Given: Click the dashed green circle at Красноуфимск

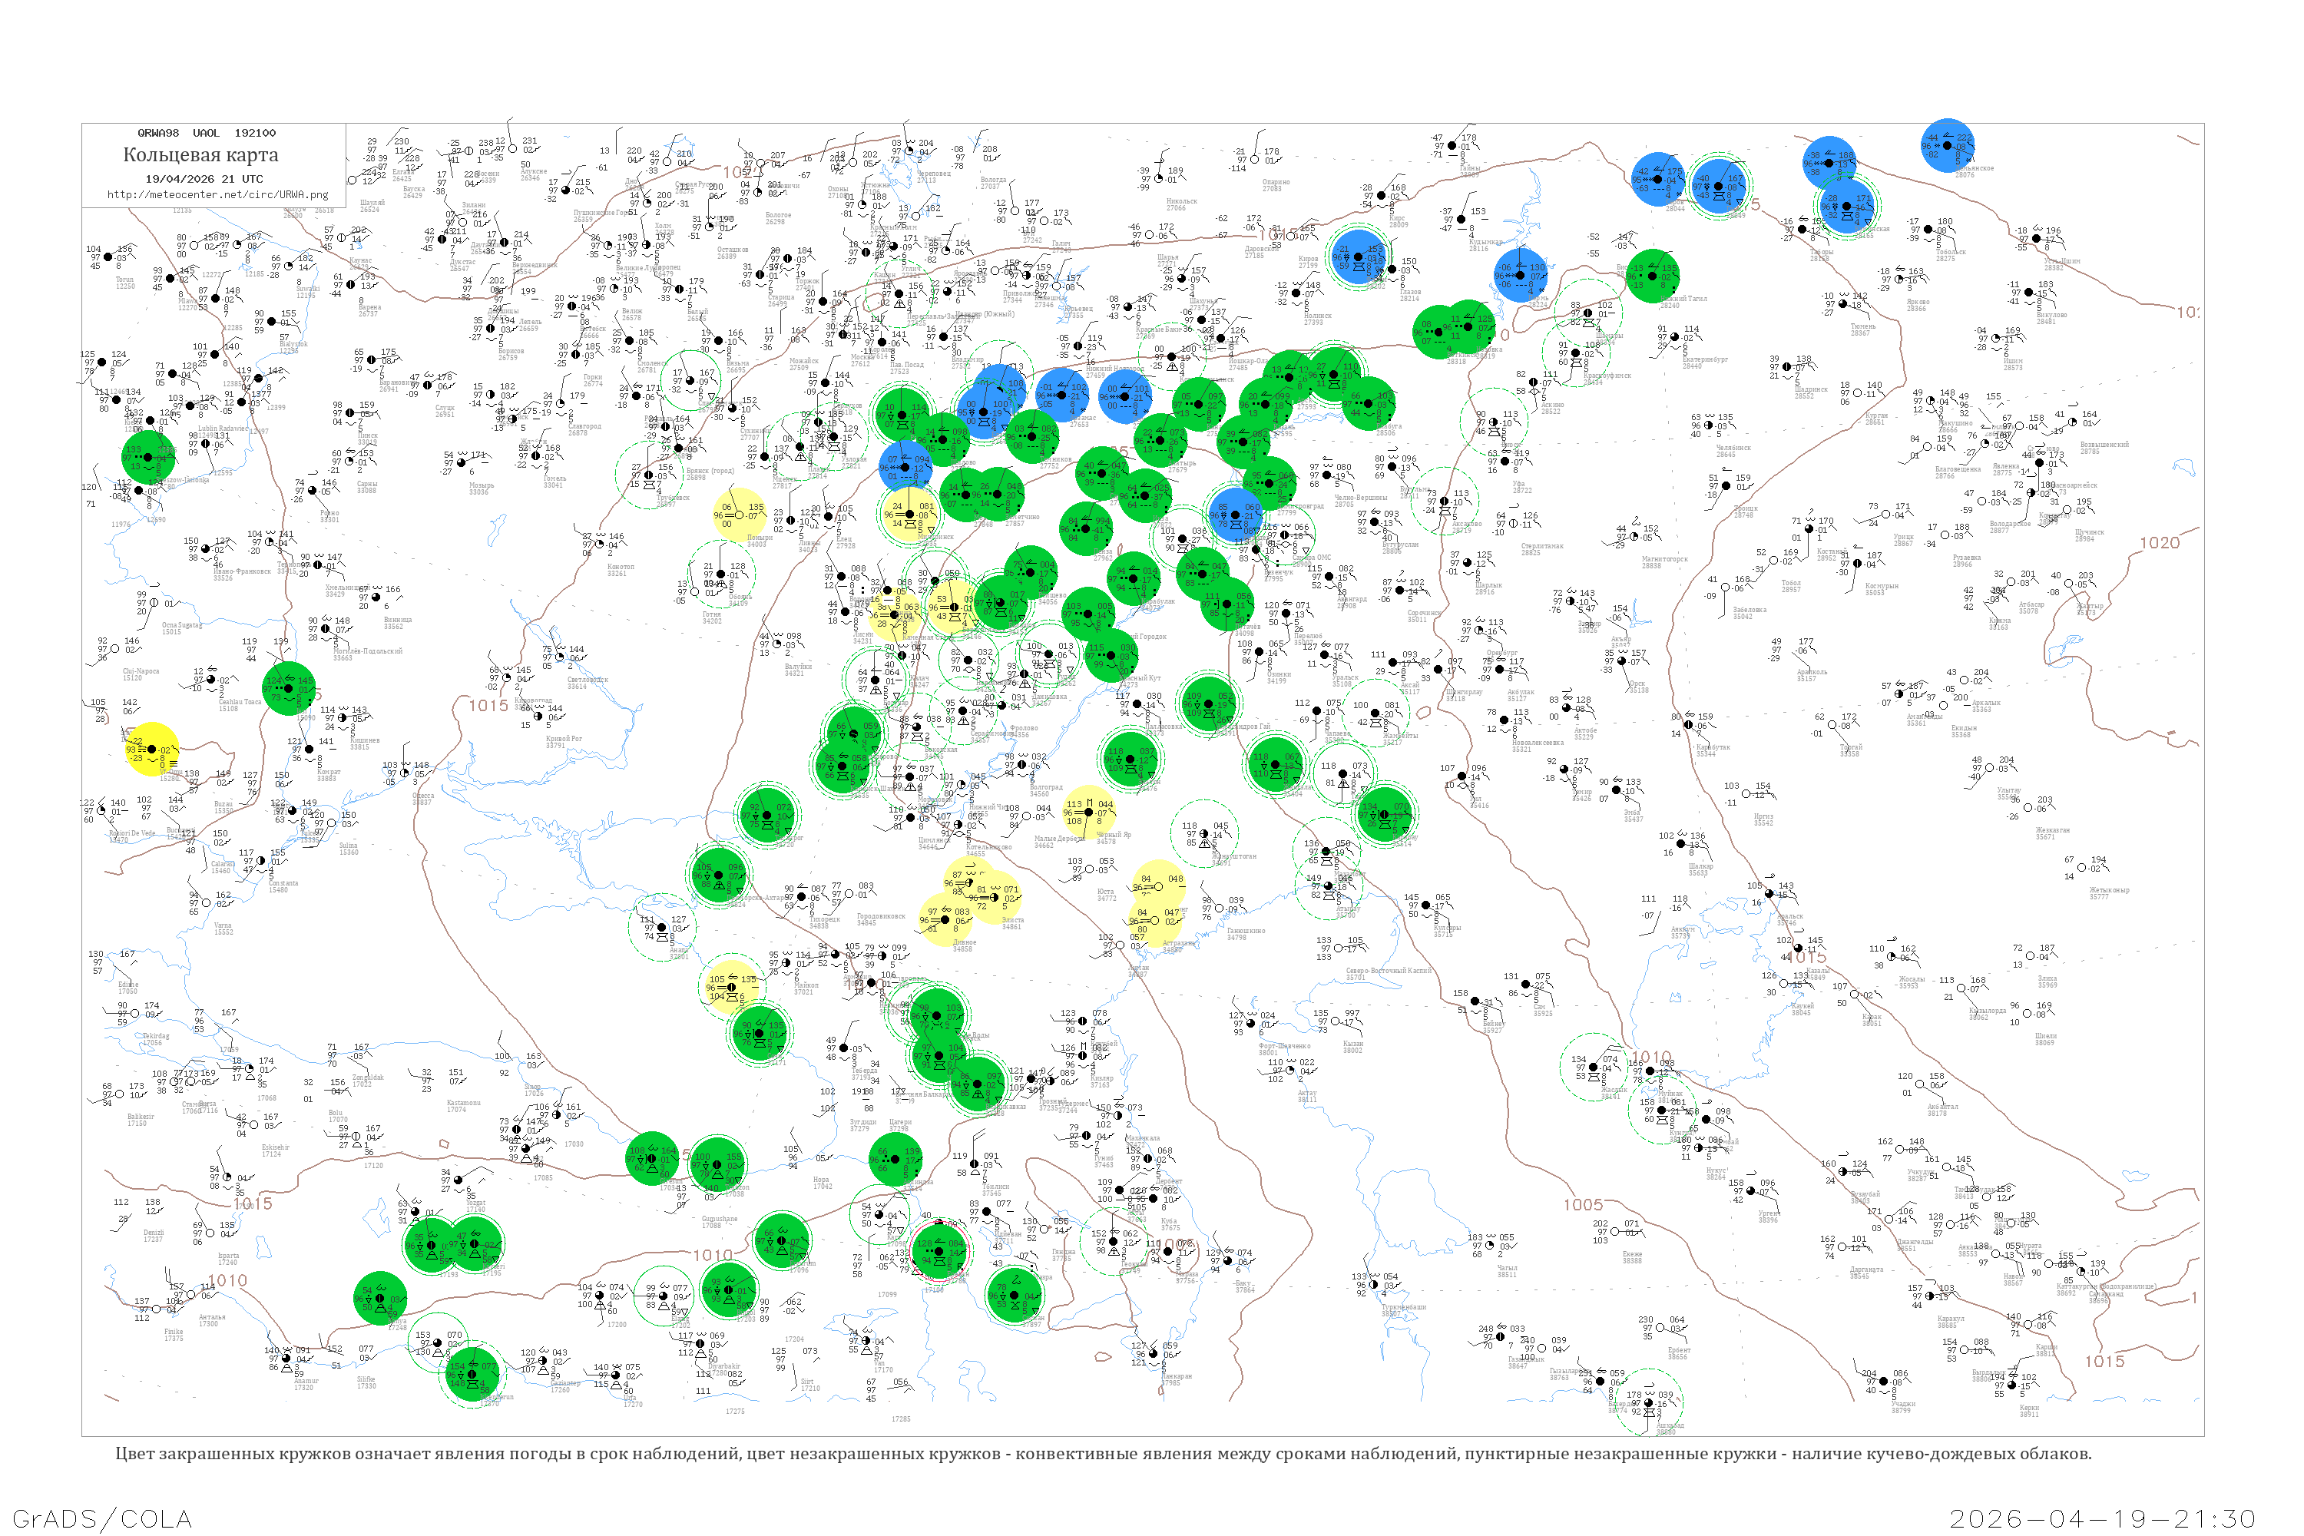Looking at the screenshot, I should [1576, 353].
